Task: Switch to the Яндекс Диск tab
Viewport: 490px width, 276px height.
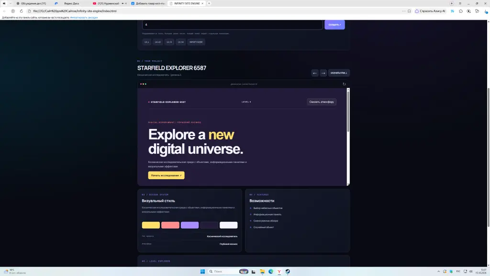Action: pos(72,3)
